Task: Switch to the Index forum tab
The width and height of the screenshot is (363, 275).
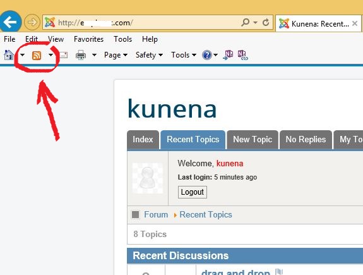Action: 143,140
